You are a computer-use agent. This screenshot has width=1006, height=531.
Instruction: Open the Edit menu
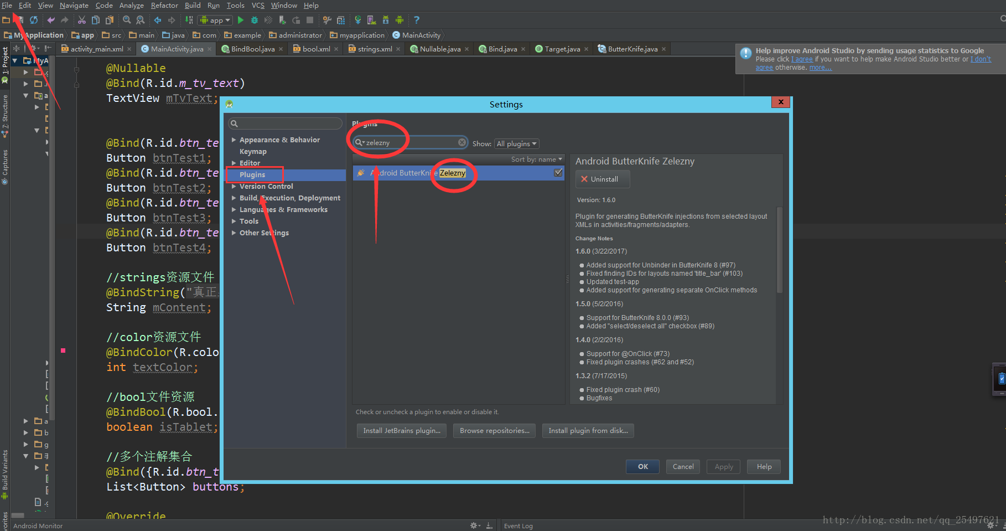click(x=25, y=5)
